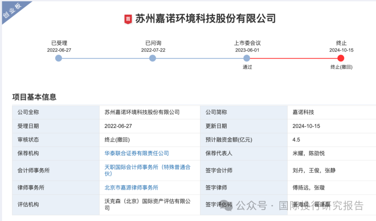Click the 受理日期 value 2022-06-27 in table

pos(150,126)
